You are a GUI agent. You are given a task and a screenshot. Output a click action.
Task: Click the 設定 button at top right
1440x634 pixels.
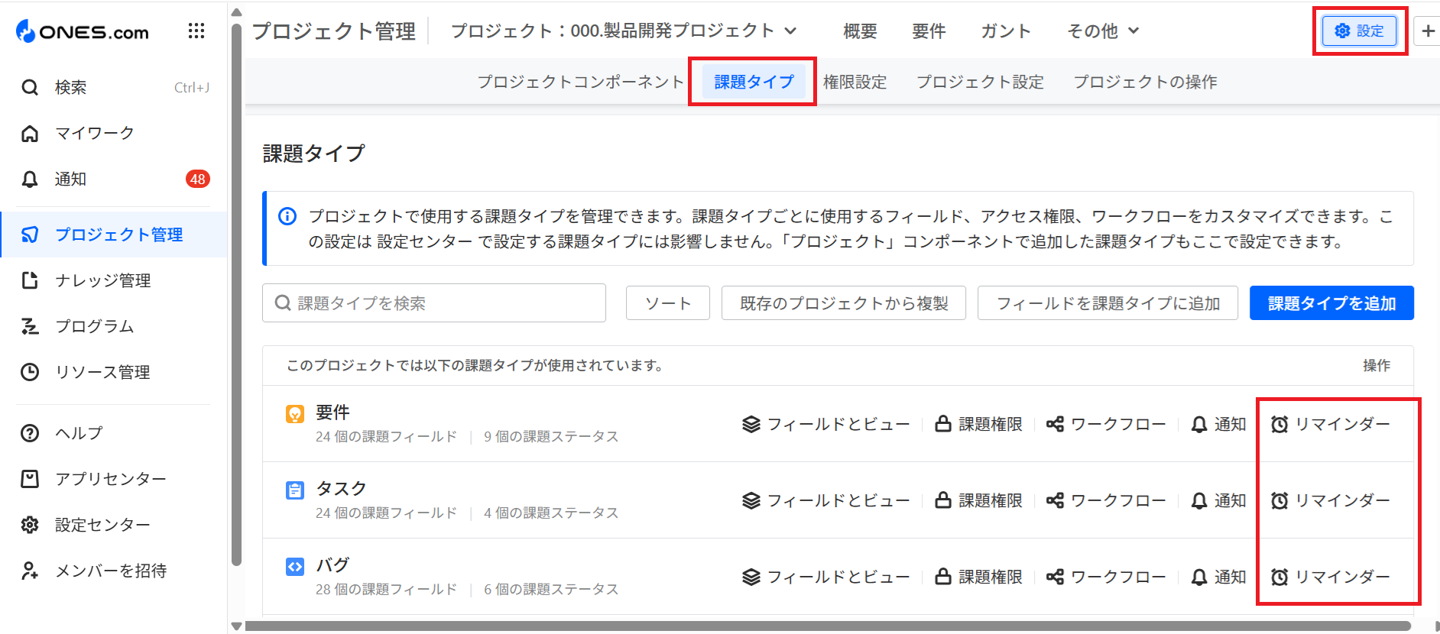click(x=1360, y=31)
